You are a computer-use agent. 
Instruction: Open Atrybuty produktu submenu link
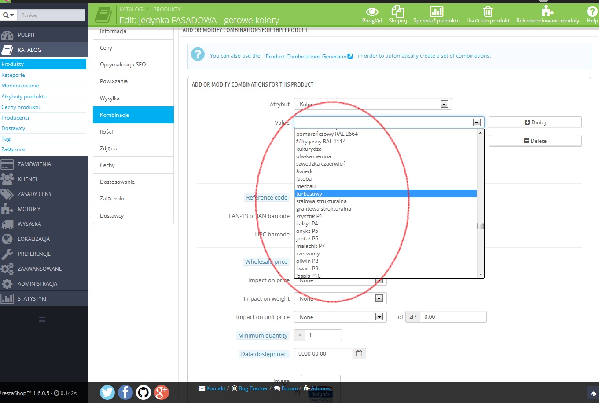click(24, 97)
